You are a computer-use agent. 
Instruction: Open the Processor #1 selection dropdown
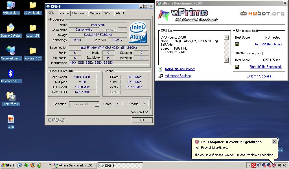point(97,104)
